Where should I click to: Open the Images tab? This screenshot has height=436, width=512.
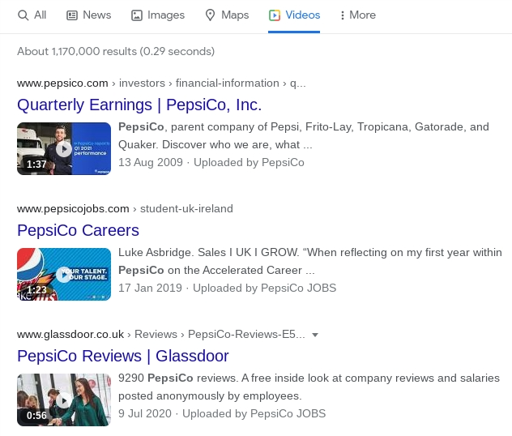(x=166, y=15)
